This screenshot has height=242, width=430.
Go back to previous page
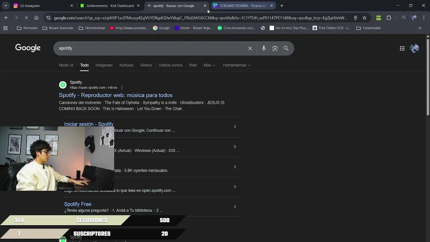point(6,18)
